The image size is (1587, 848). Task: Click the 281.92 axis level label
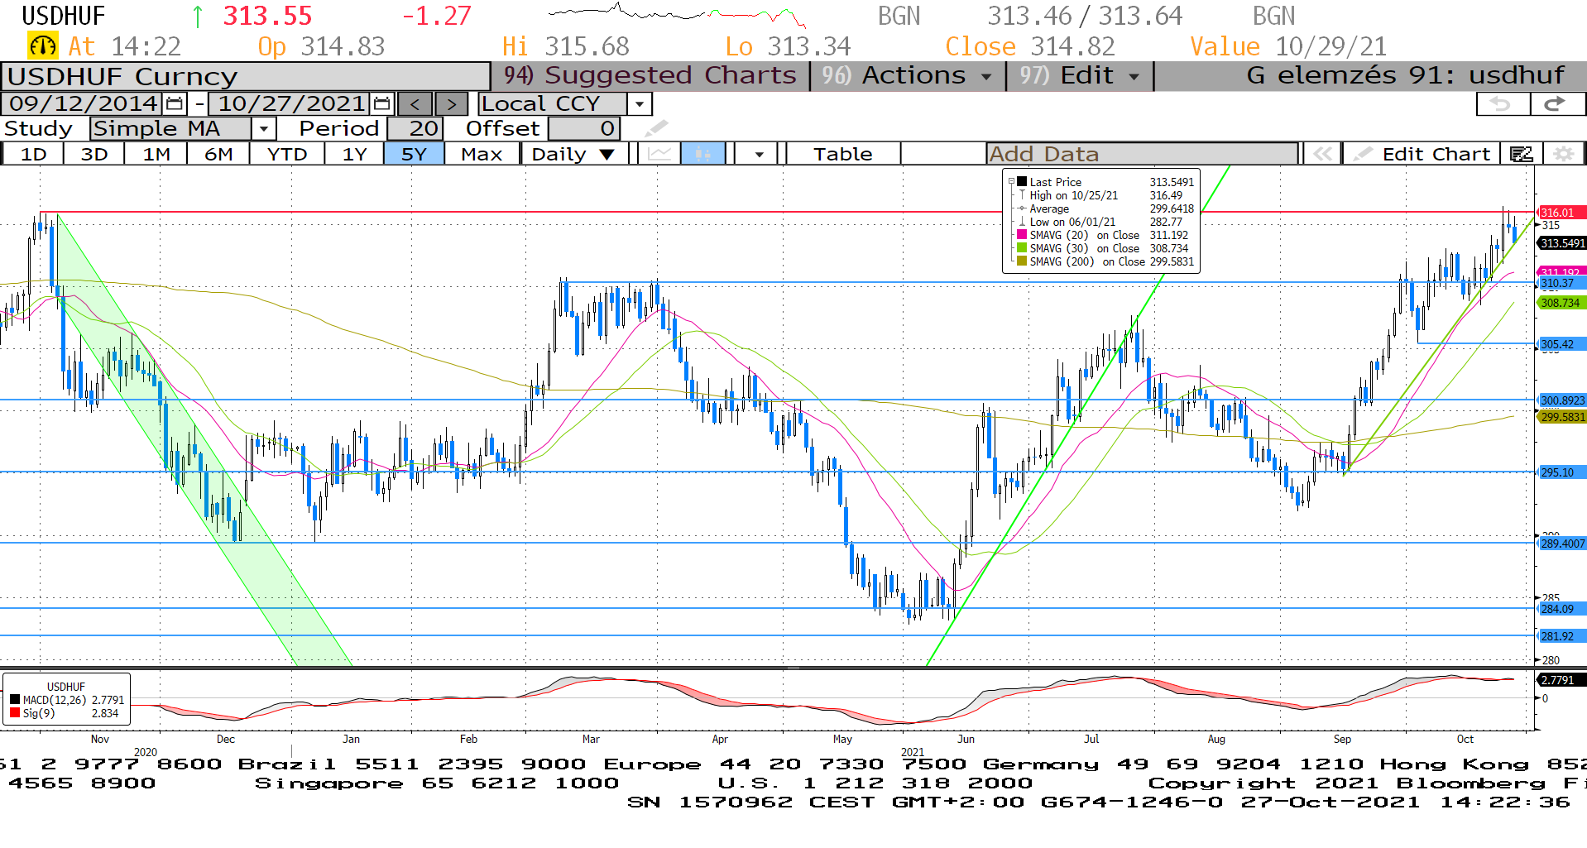[x=1561, y=636]
